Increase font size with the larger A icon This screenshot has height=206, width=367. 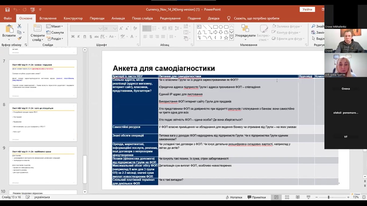point(121,28)
